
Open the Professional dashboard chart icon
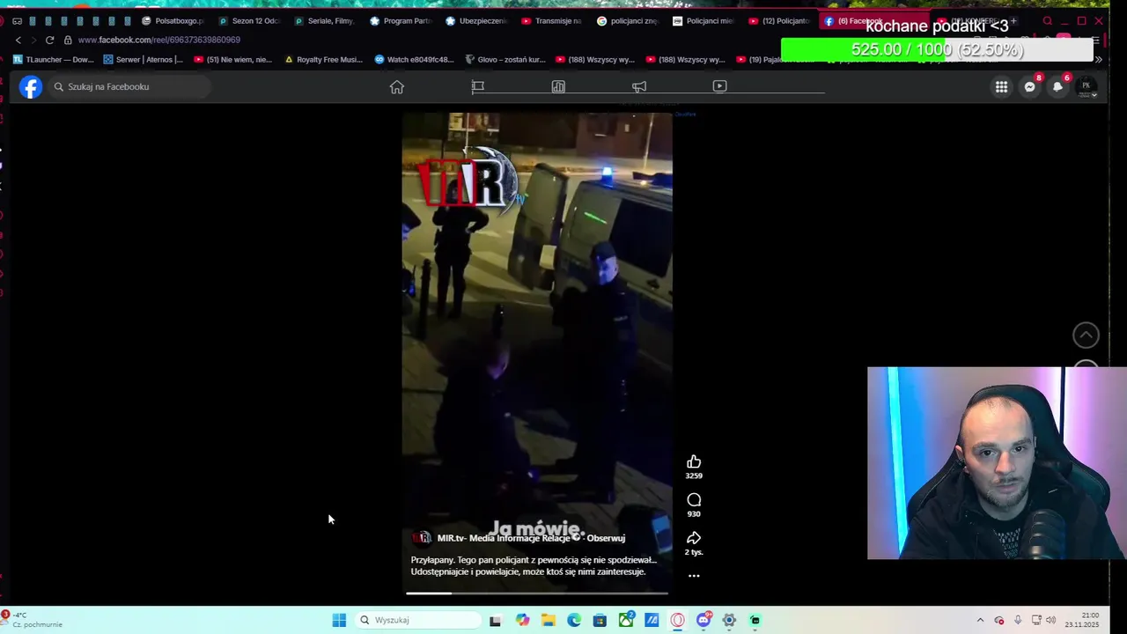pos(558,86)
